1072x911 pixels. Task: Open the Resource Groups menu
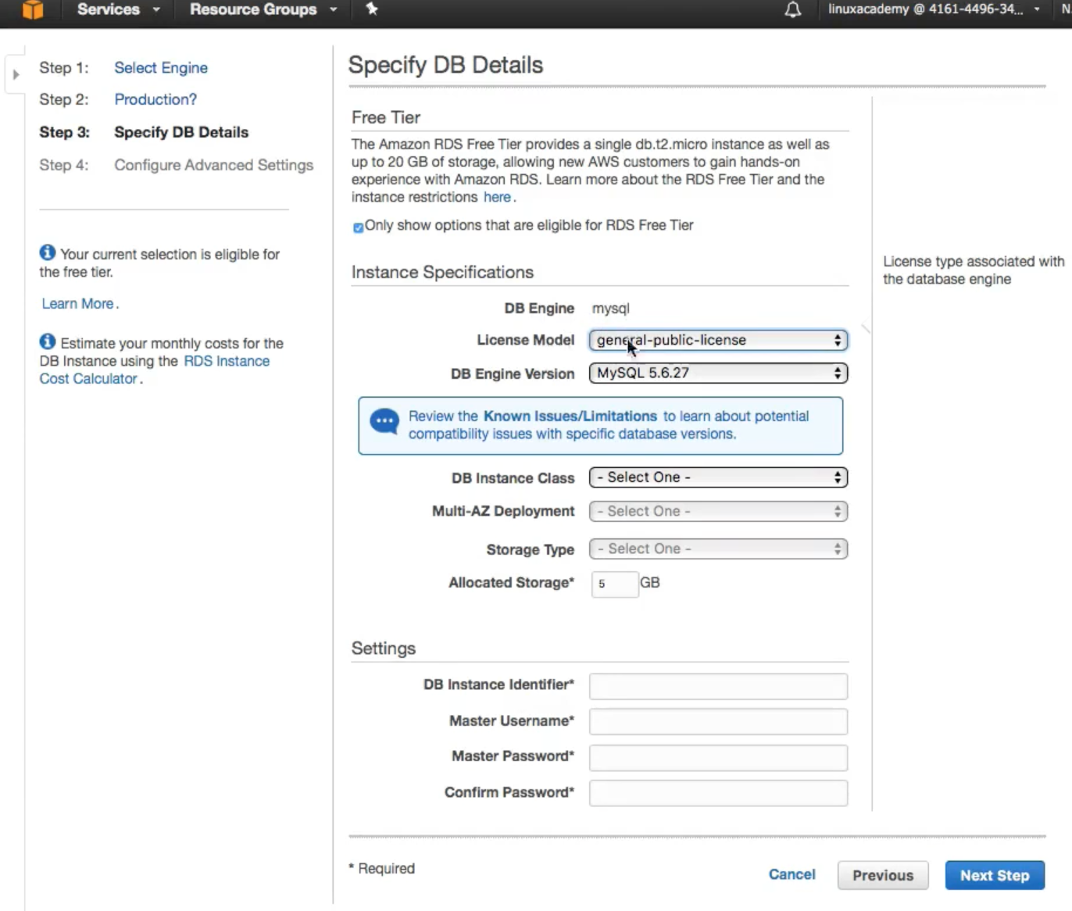[x=263, y=9]
